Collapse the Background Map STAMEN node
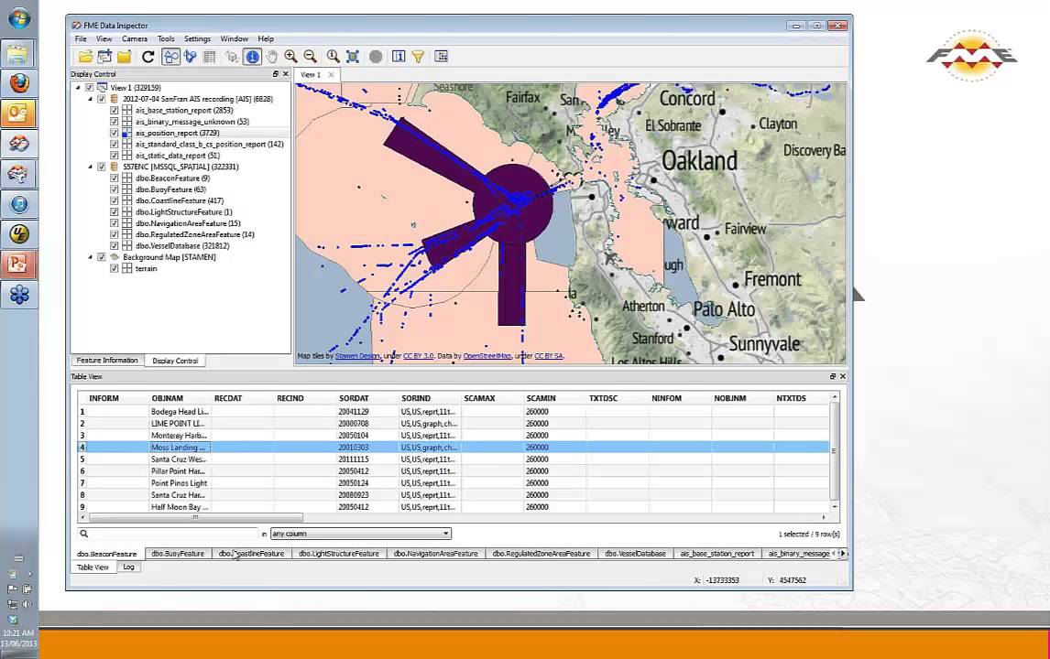The image size is (1050, 659). click(x=91, y=257)
